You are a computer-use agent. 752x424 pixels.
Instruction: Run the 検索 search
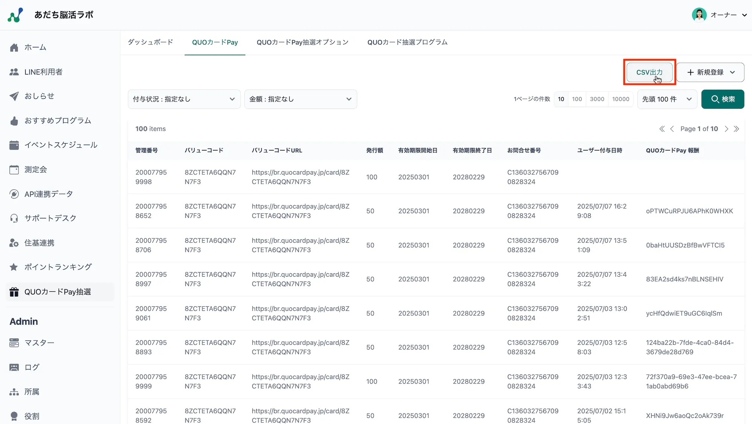tap(722, 99)
